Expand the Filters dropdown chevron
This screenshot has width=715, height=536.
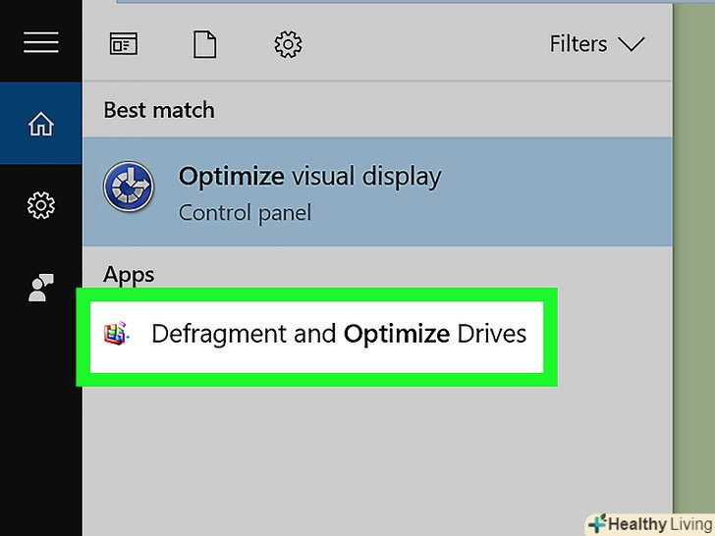(x=632, y=44)
